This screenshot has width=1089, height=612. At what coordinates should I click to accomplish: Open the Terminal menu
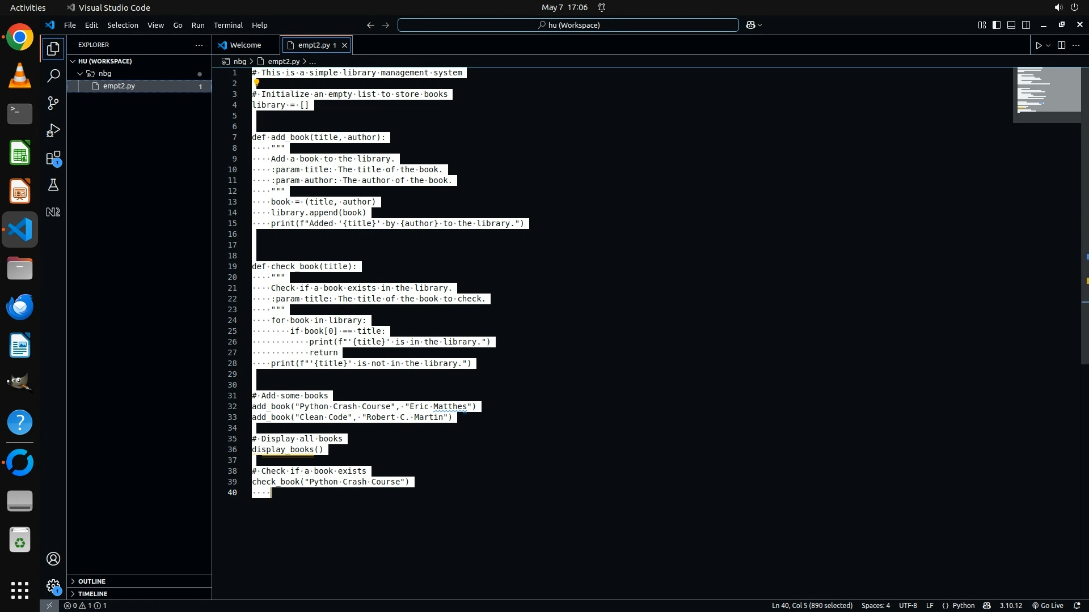[x=227, y=25]
